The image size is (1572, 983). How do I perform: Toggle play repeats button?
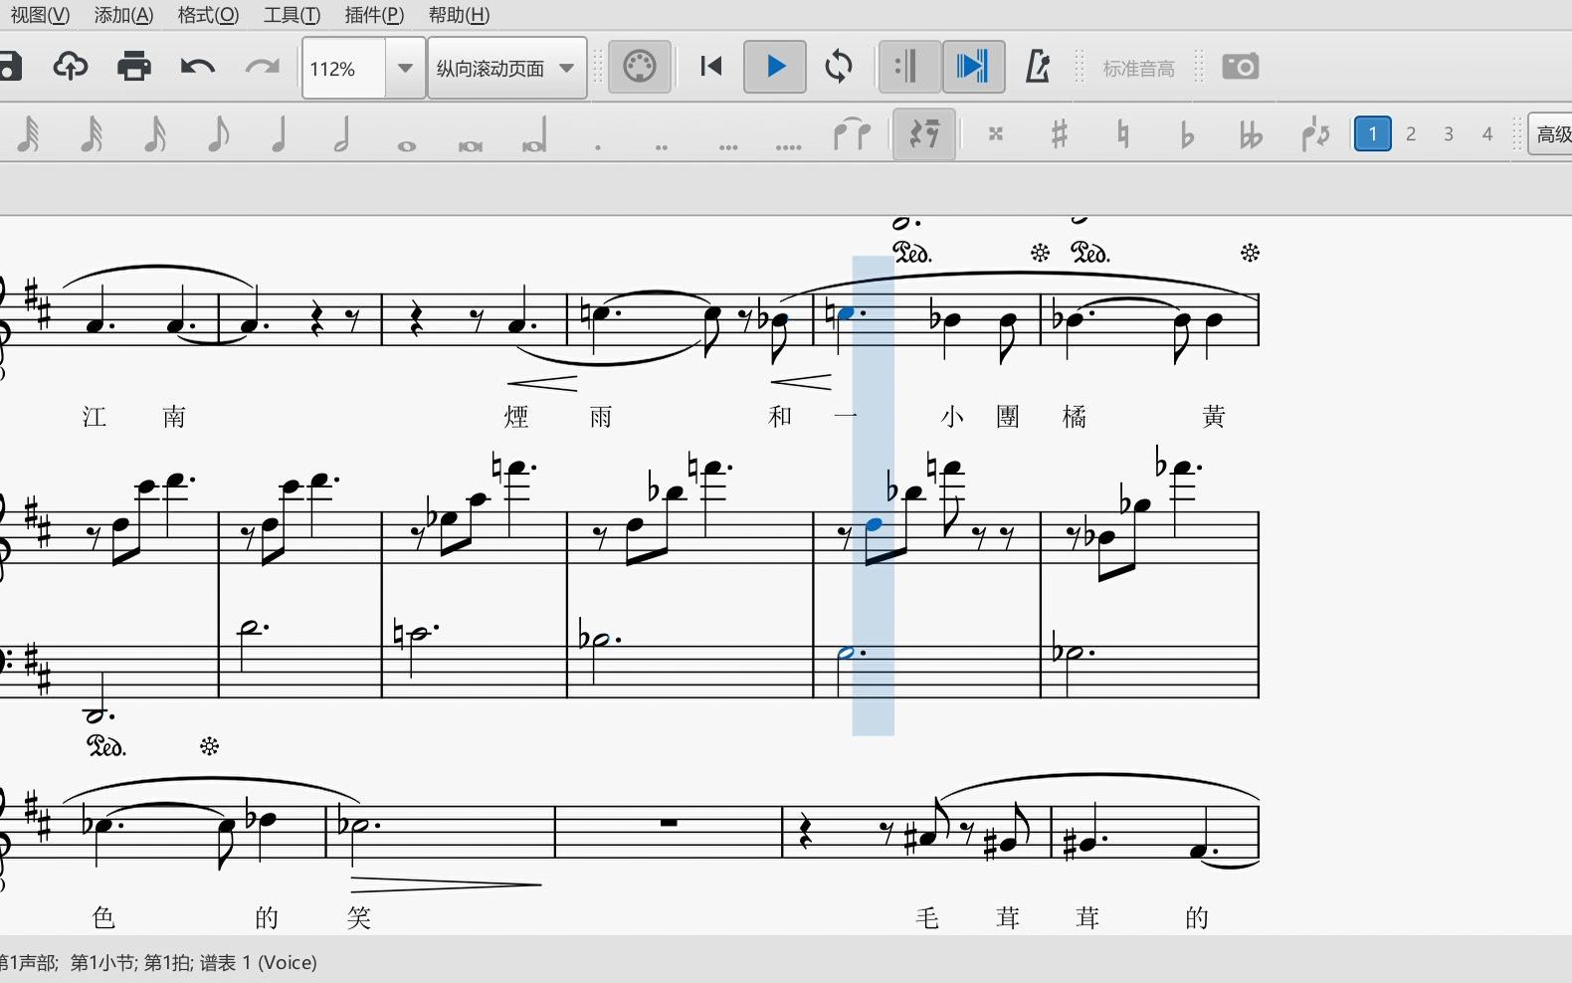tap(909, 67)
